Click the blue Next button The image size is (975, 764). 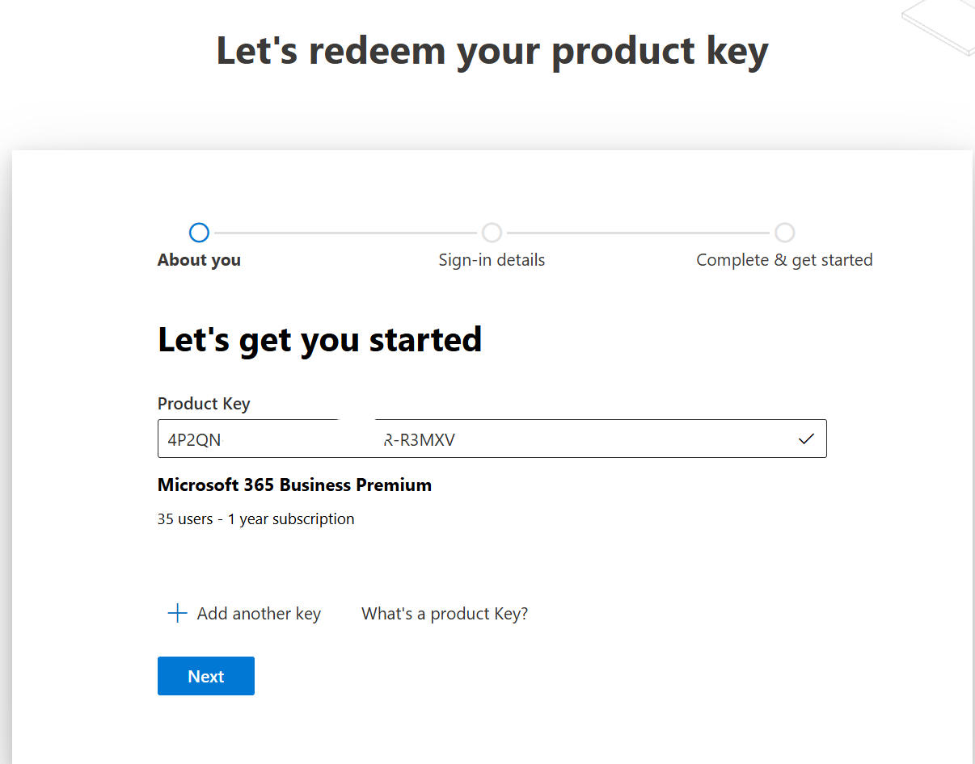(x=206, y=676)
